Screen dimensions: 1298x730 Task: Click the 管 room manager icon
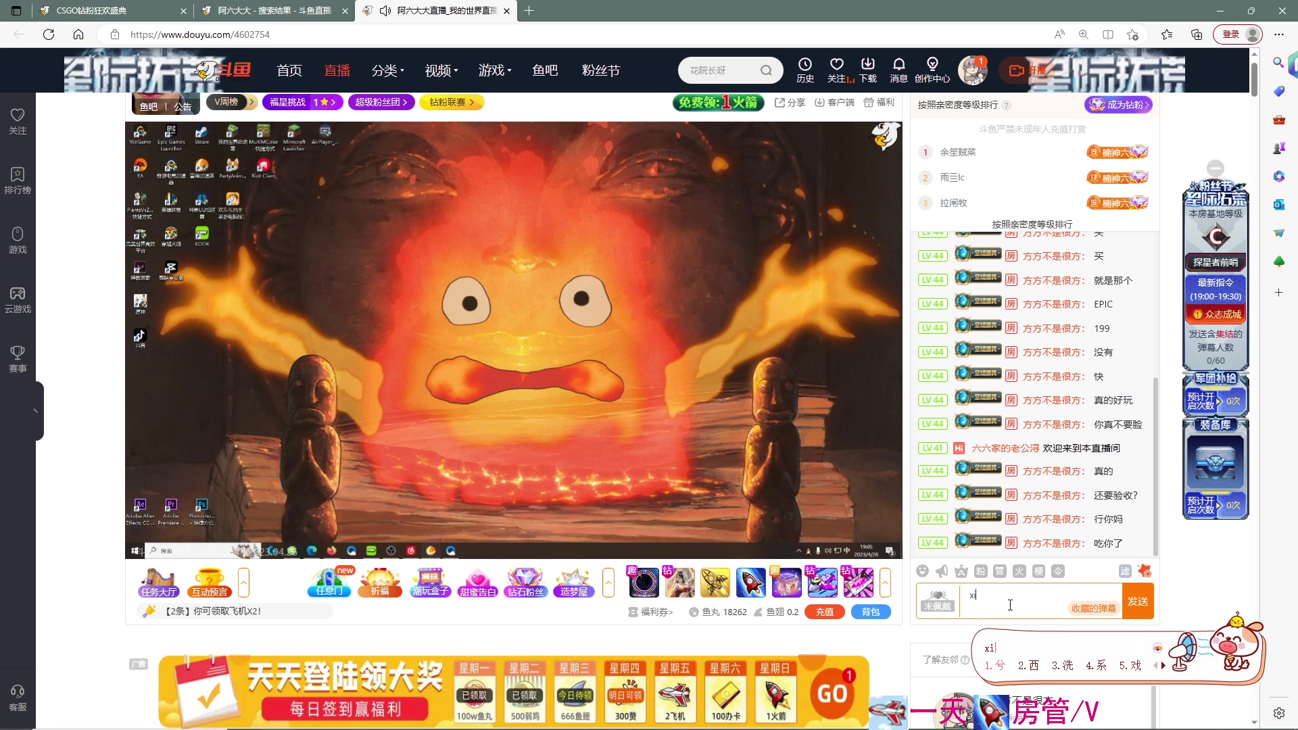pos(1000,571)
